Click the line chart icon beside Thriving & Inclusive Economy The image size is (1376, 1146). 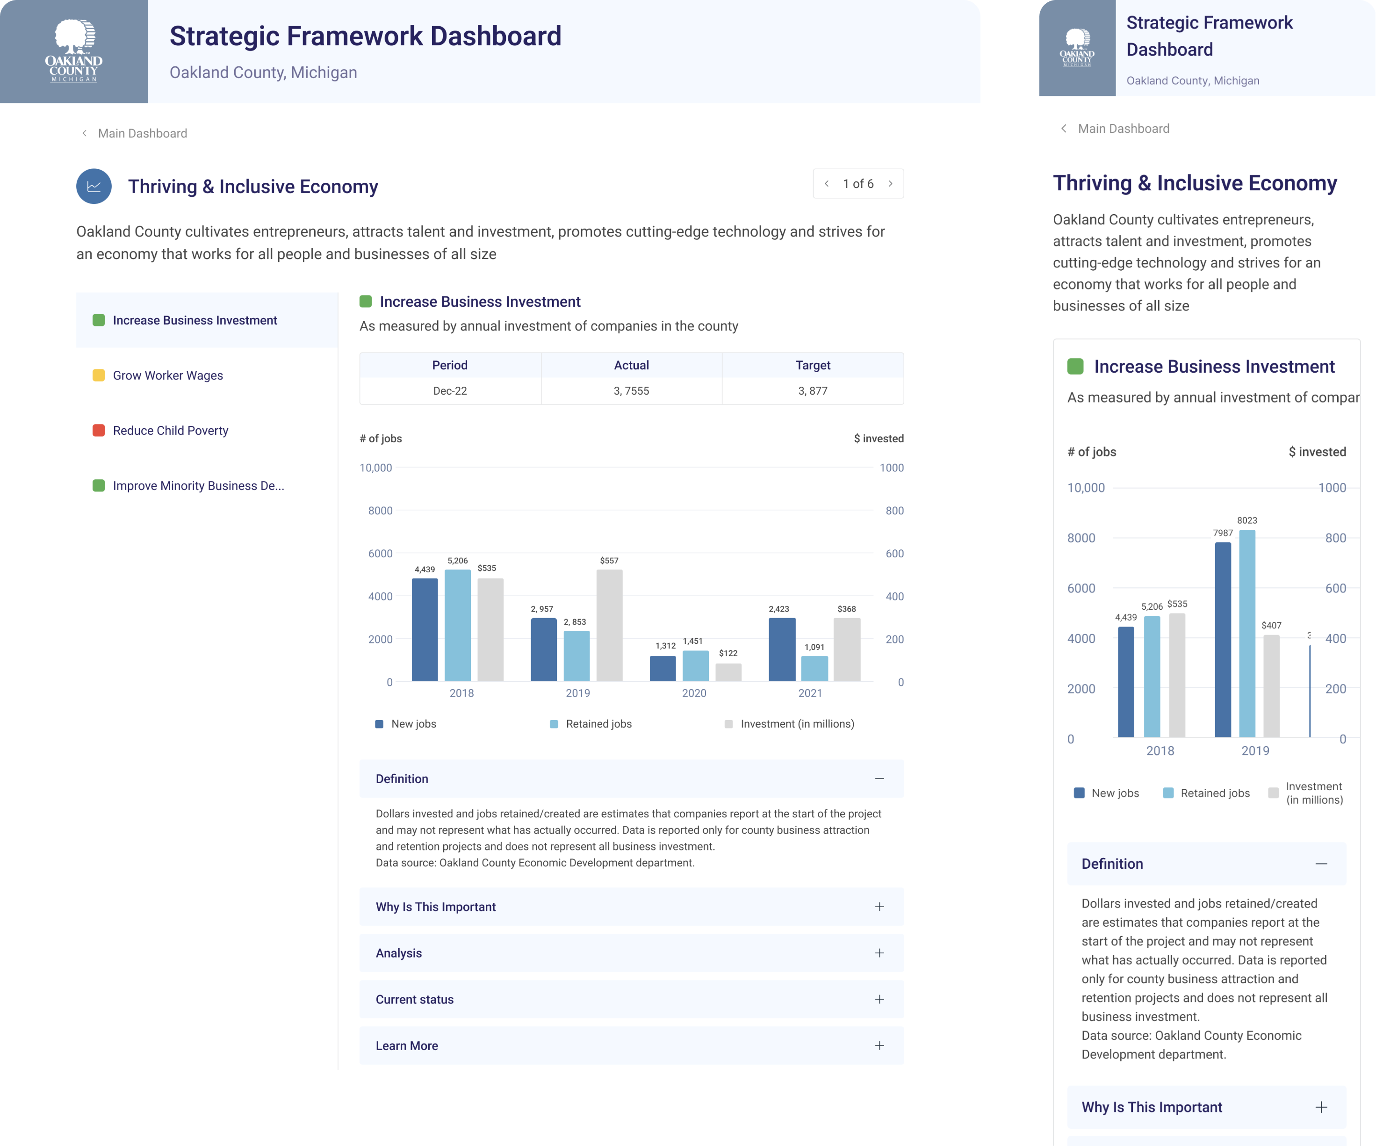tap(94, 186)
